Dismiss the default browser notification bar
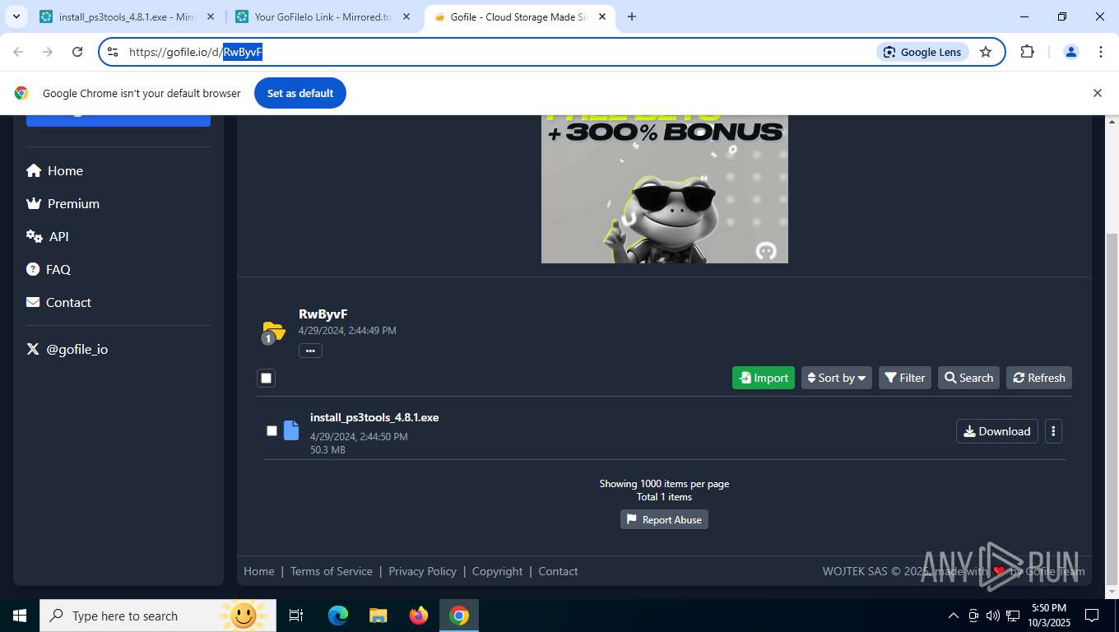 pos(1097,93)
